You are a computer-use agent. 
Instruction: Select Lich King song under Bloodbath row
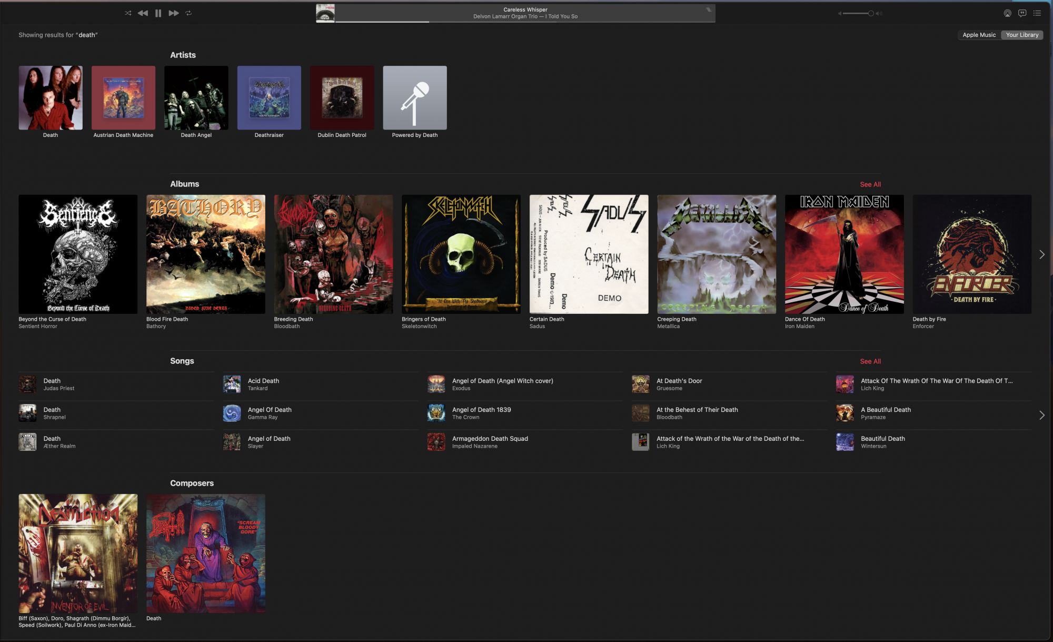tap(729, 442)
